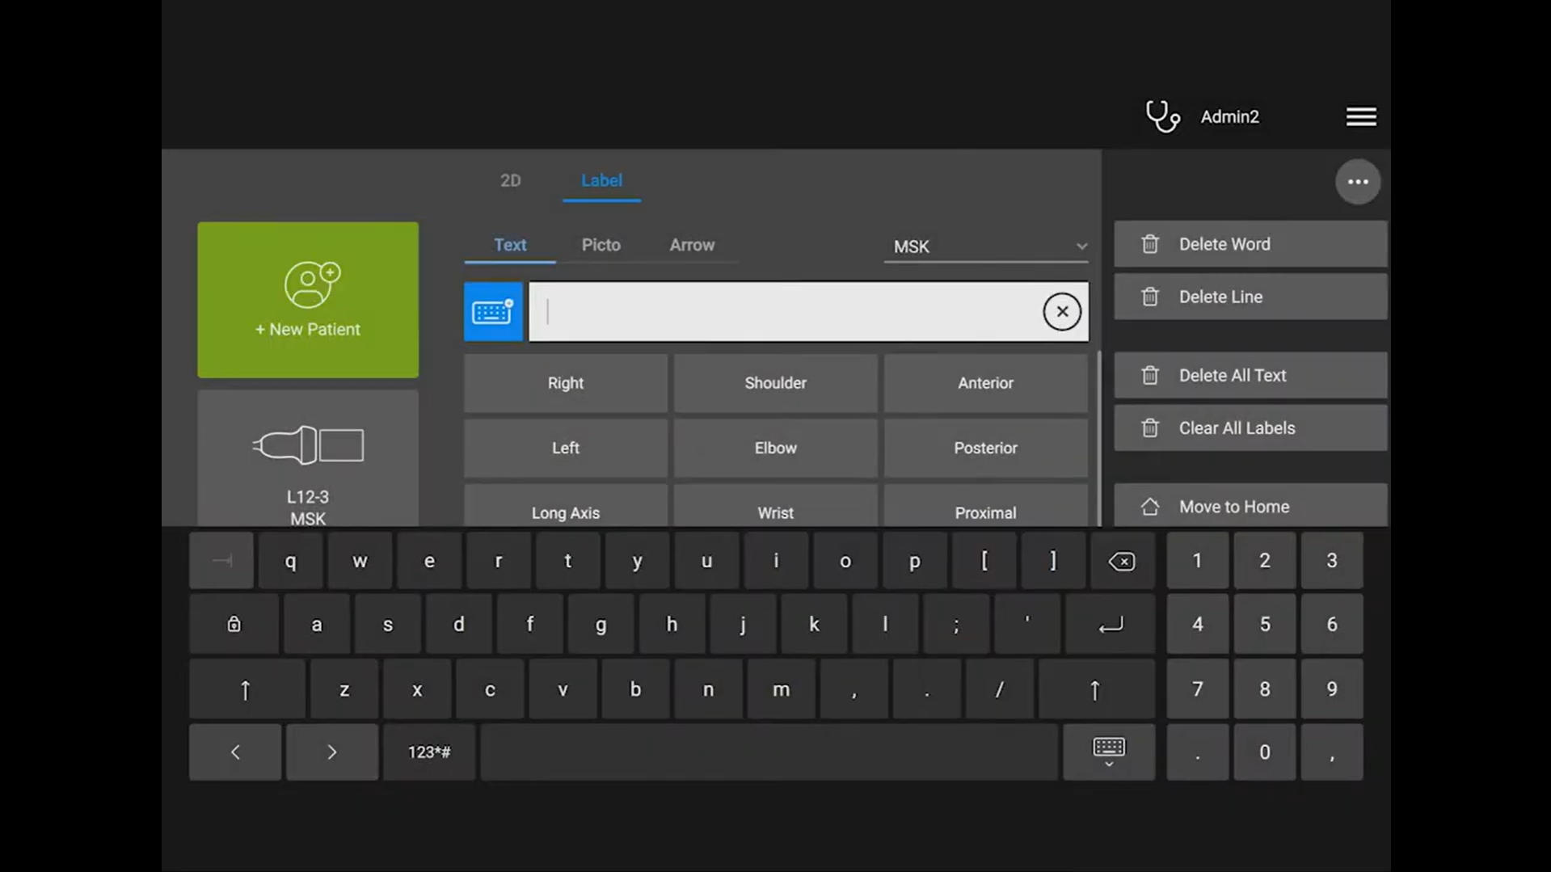Click the right arrow navigation key
1551x872 pixels.
[x=331, y=752]
